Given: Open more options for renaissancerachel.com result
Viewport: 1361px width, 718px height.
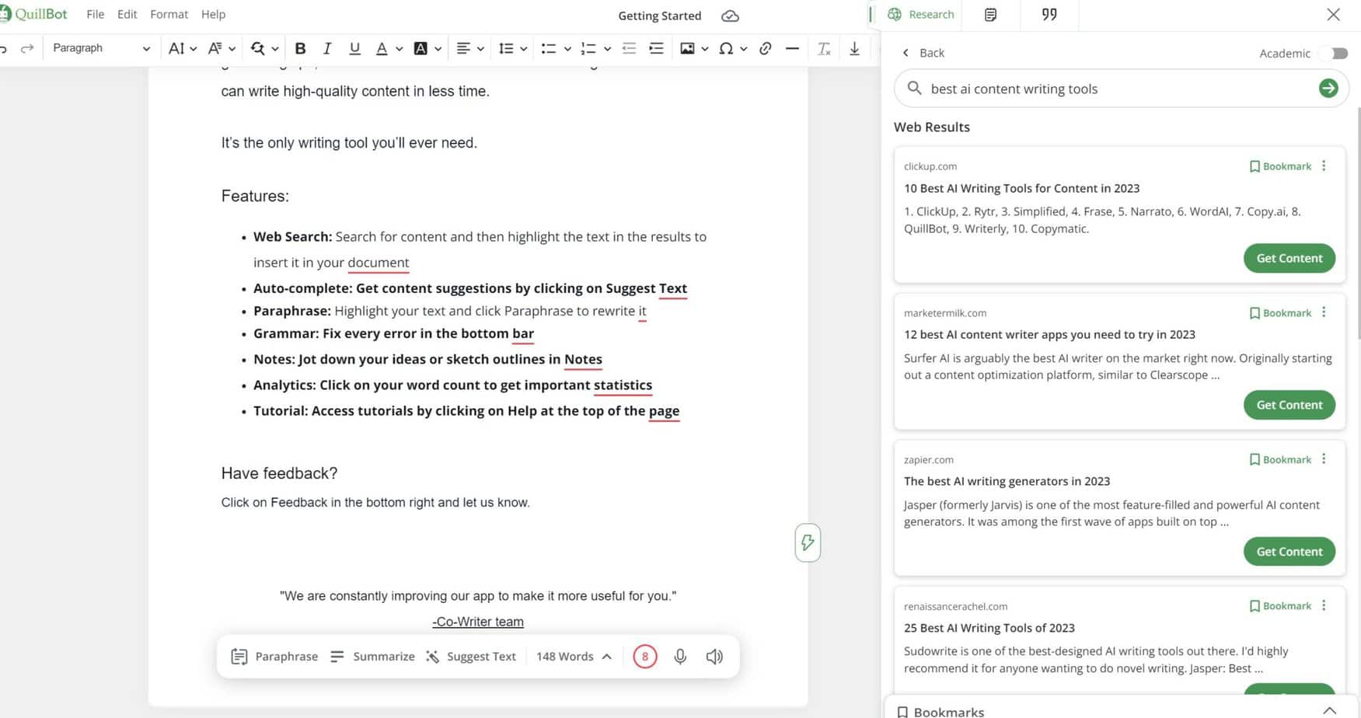Looking at the screenshot, I should click(x=1324, y=605).
